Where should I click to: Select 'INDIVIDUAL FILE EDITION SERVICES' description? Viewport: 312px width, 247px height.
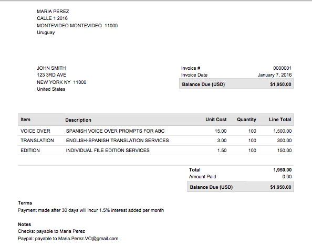(108, 151)
